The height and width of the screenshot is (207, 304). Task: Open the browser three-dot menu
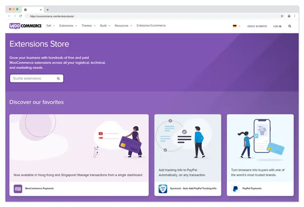(295, 16)
